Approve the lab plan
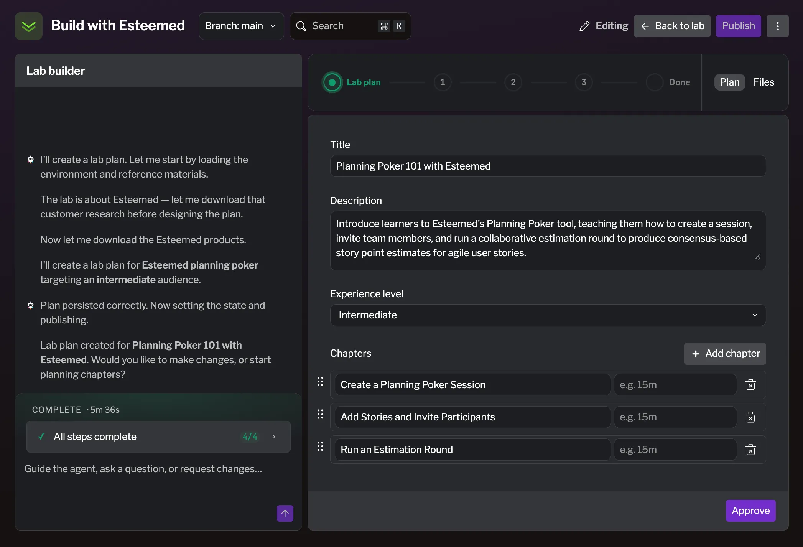This screenshot has height=547, width=803. pyautogui.click(x=751, y=511)
